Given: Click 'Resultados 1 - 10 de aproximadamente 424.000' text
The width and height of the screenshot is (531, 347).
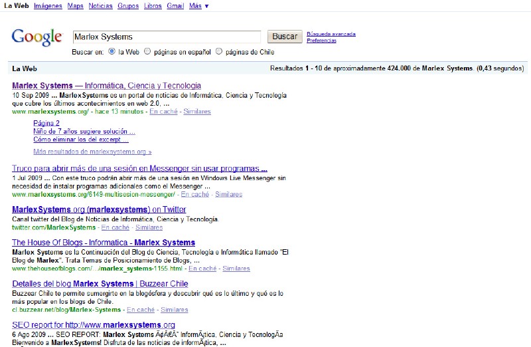Looking at the screenshot, I should (341, 68).
